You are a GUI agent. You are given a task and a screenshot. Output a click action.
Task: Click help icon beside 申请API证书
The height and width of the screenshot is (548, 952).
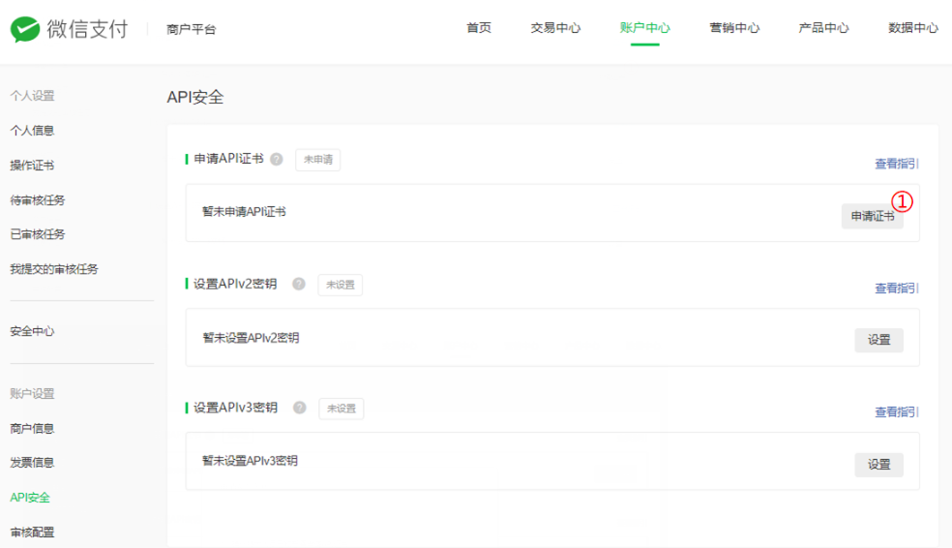pos(277,160)
